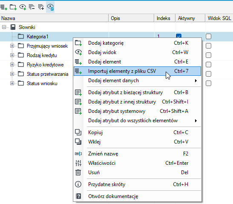Click the icon beside Dodaj atrybut z innej struktury
The image size is (233, 204).
[x=78, y=102]
